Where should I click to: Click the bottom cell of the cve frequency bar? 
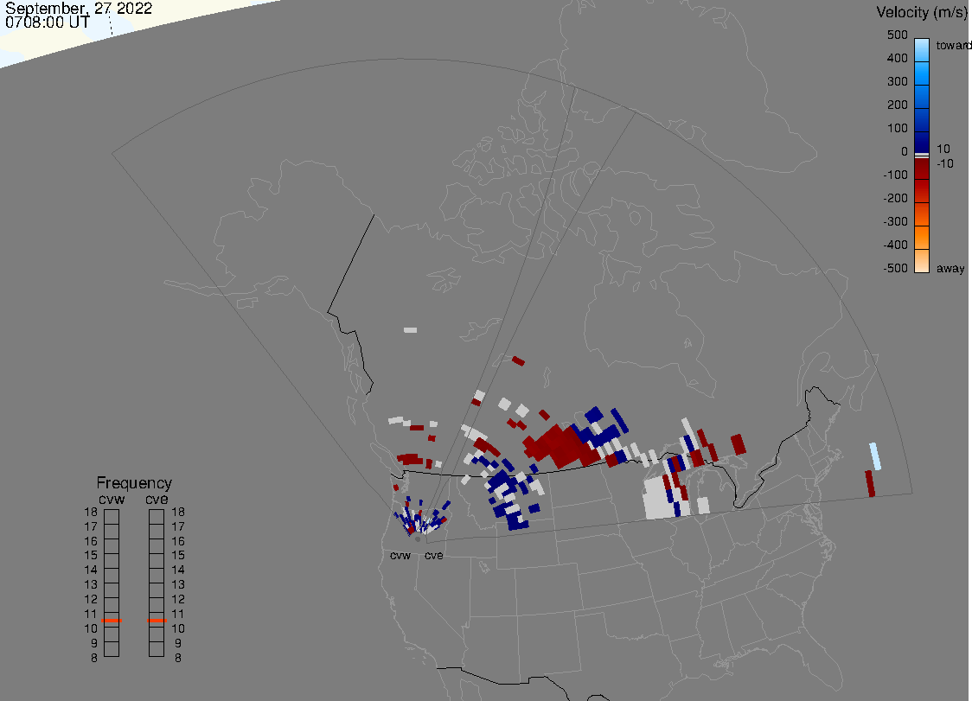point(157,649)
